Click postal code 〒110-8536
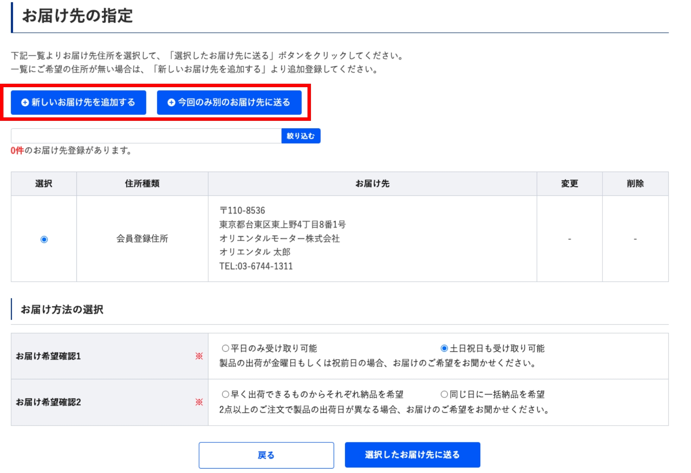Viewport: 691px width, 473px height. 242,211
